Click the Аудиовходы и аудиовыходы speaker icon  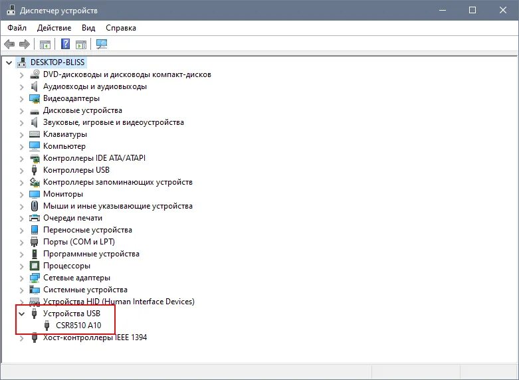(35, 86)
